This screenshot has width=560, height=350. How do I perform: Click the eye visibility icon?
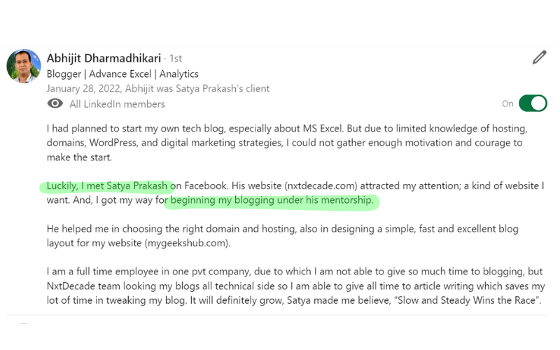point(55,104)
